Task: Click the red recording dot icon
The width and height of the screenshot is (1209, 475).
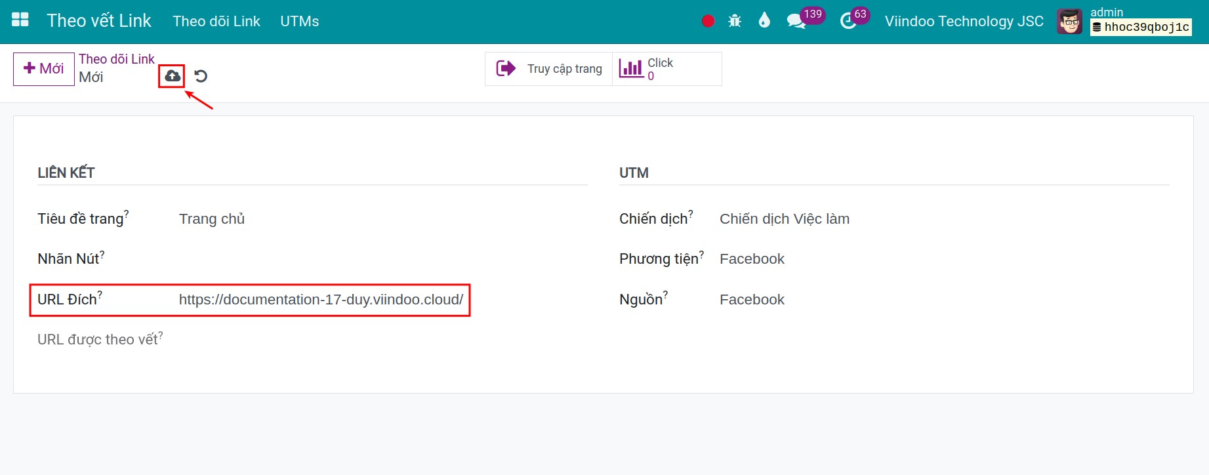Action: click(x=708, y=21)
